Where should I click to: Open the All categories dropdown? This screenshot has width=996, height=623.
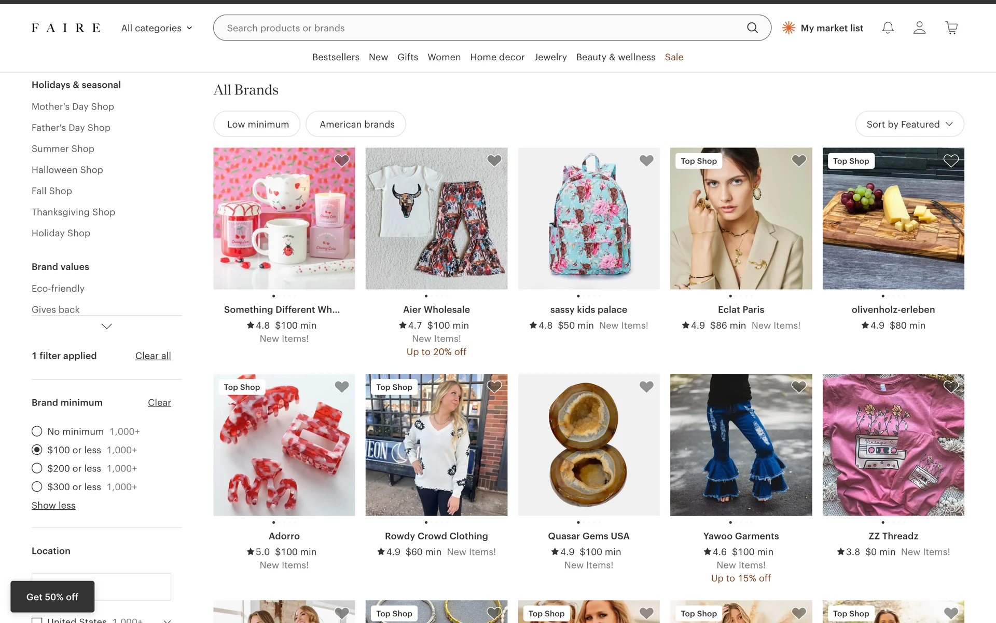pos(157,28)
